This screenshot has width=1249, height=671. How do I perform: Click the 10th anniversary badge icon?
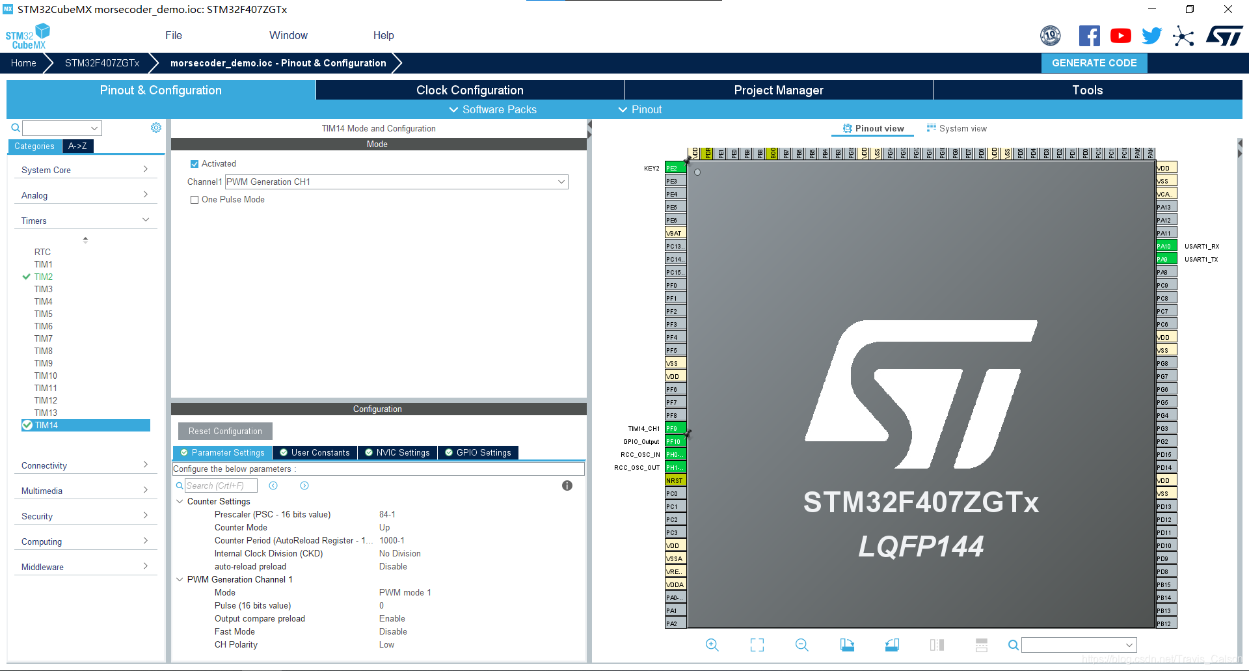click(x=1051, y=36)
